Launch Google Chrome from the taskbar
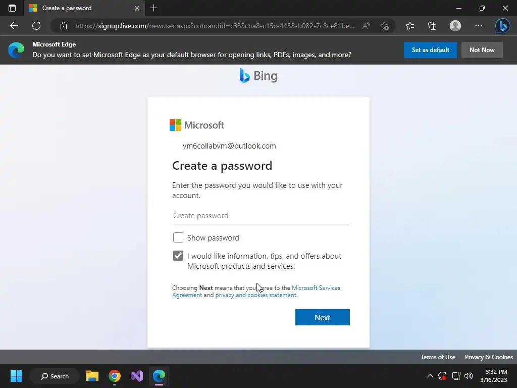This screenshot has width=517, height=388. click(115, 376)
